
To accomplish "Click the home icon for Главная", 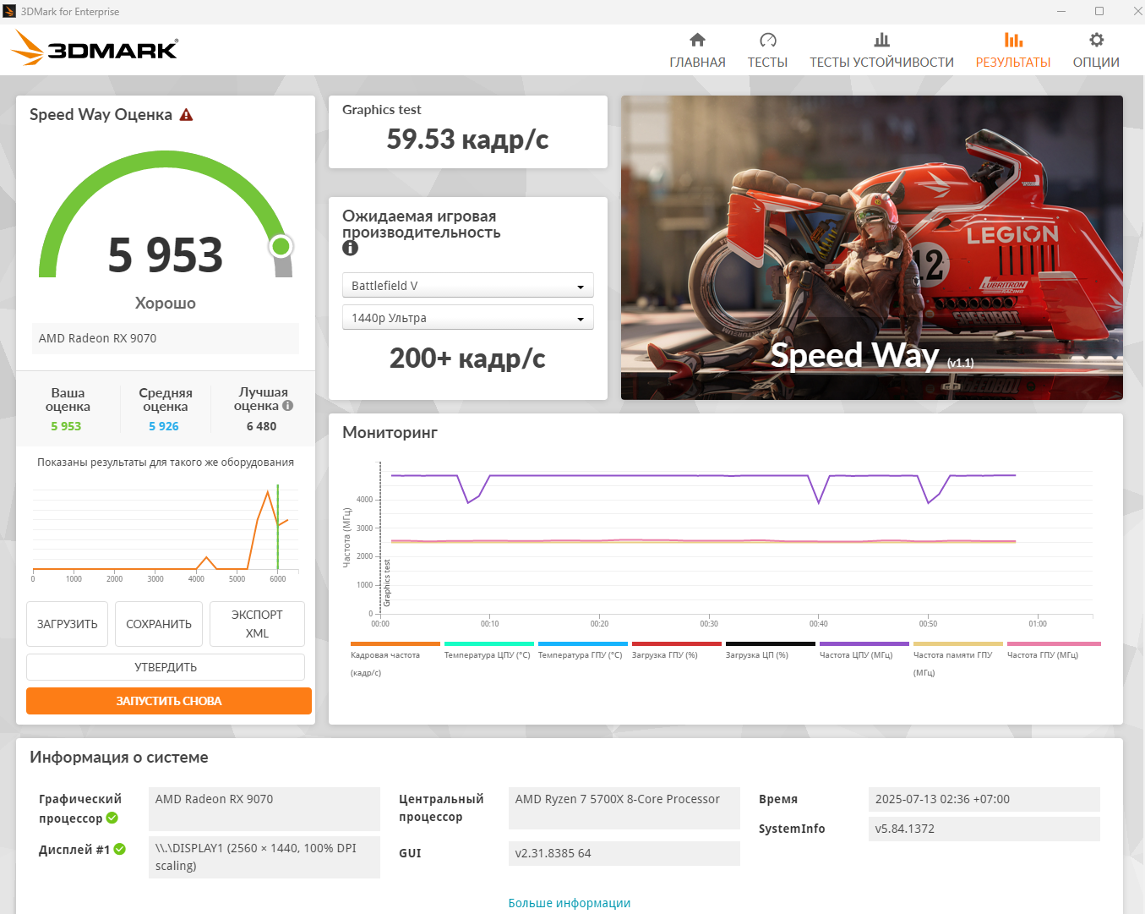I will (x=697, y=40).
